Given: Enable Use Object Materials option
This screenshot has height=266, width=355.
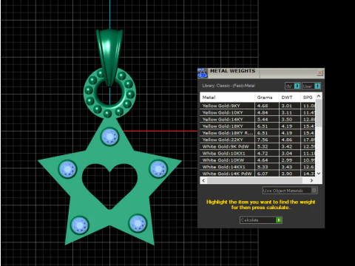Looking at the screenshot, I should pyautogui.click(x=290, y=191).
